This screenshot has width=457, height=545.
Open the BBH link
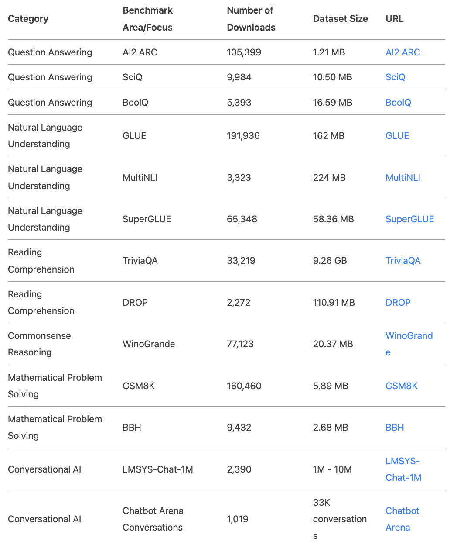tap(395, 428)
